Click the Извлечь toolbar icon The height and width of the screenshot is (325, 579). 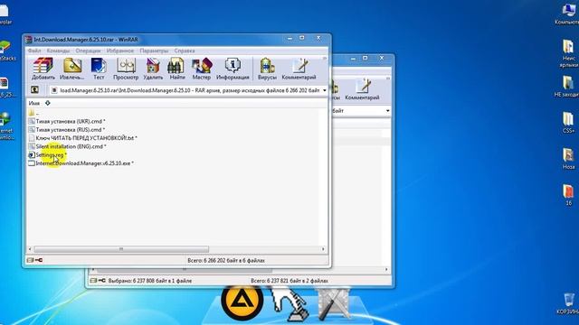pyautogui.click(x=72, y=69)
